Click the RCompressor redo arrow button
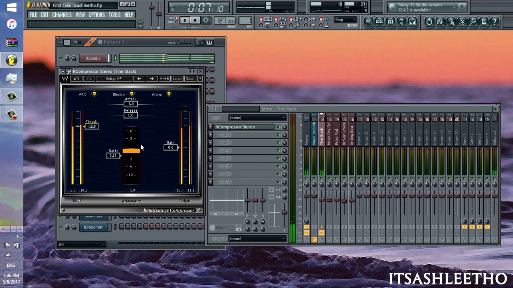 (89, 79)
